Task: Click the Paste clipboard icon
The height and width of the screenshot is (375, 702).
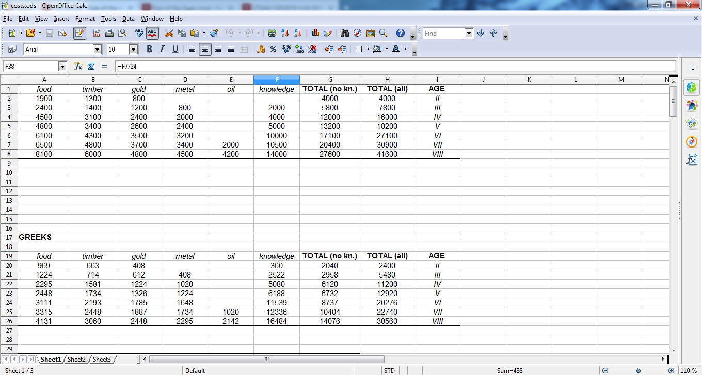Action: [195, 33]
